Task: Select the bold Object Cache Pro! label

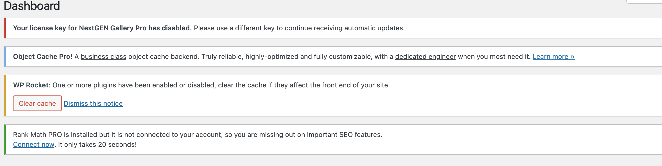Action: pos(43,57)
